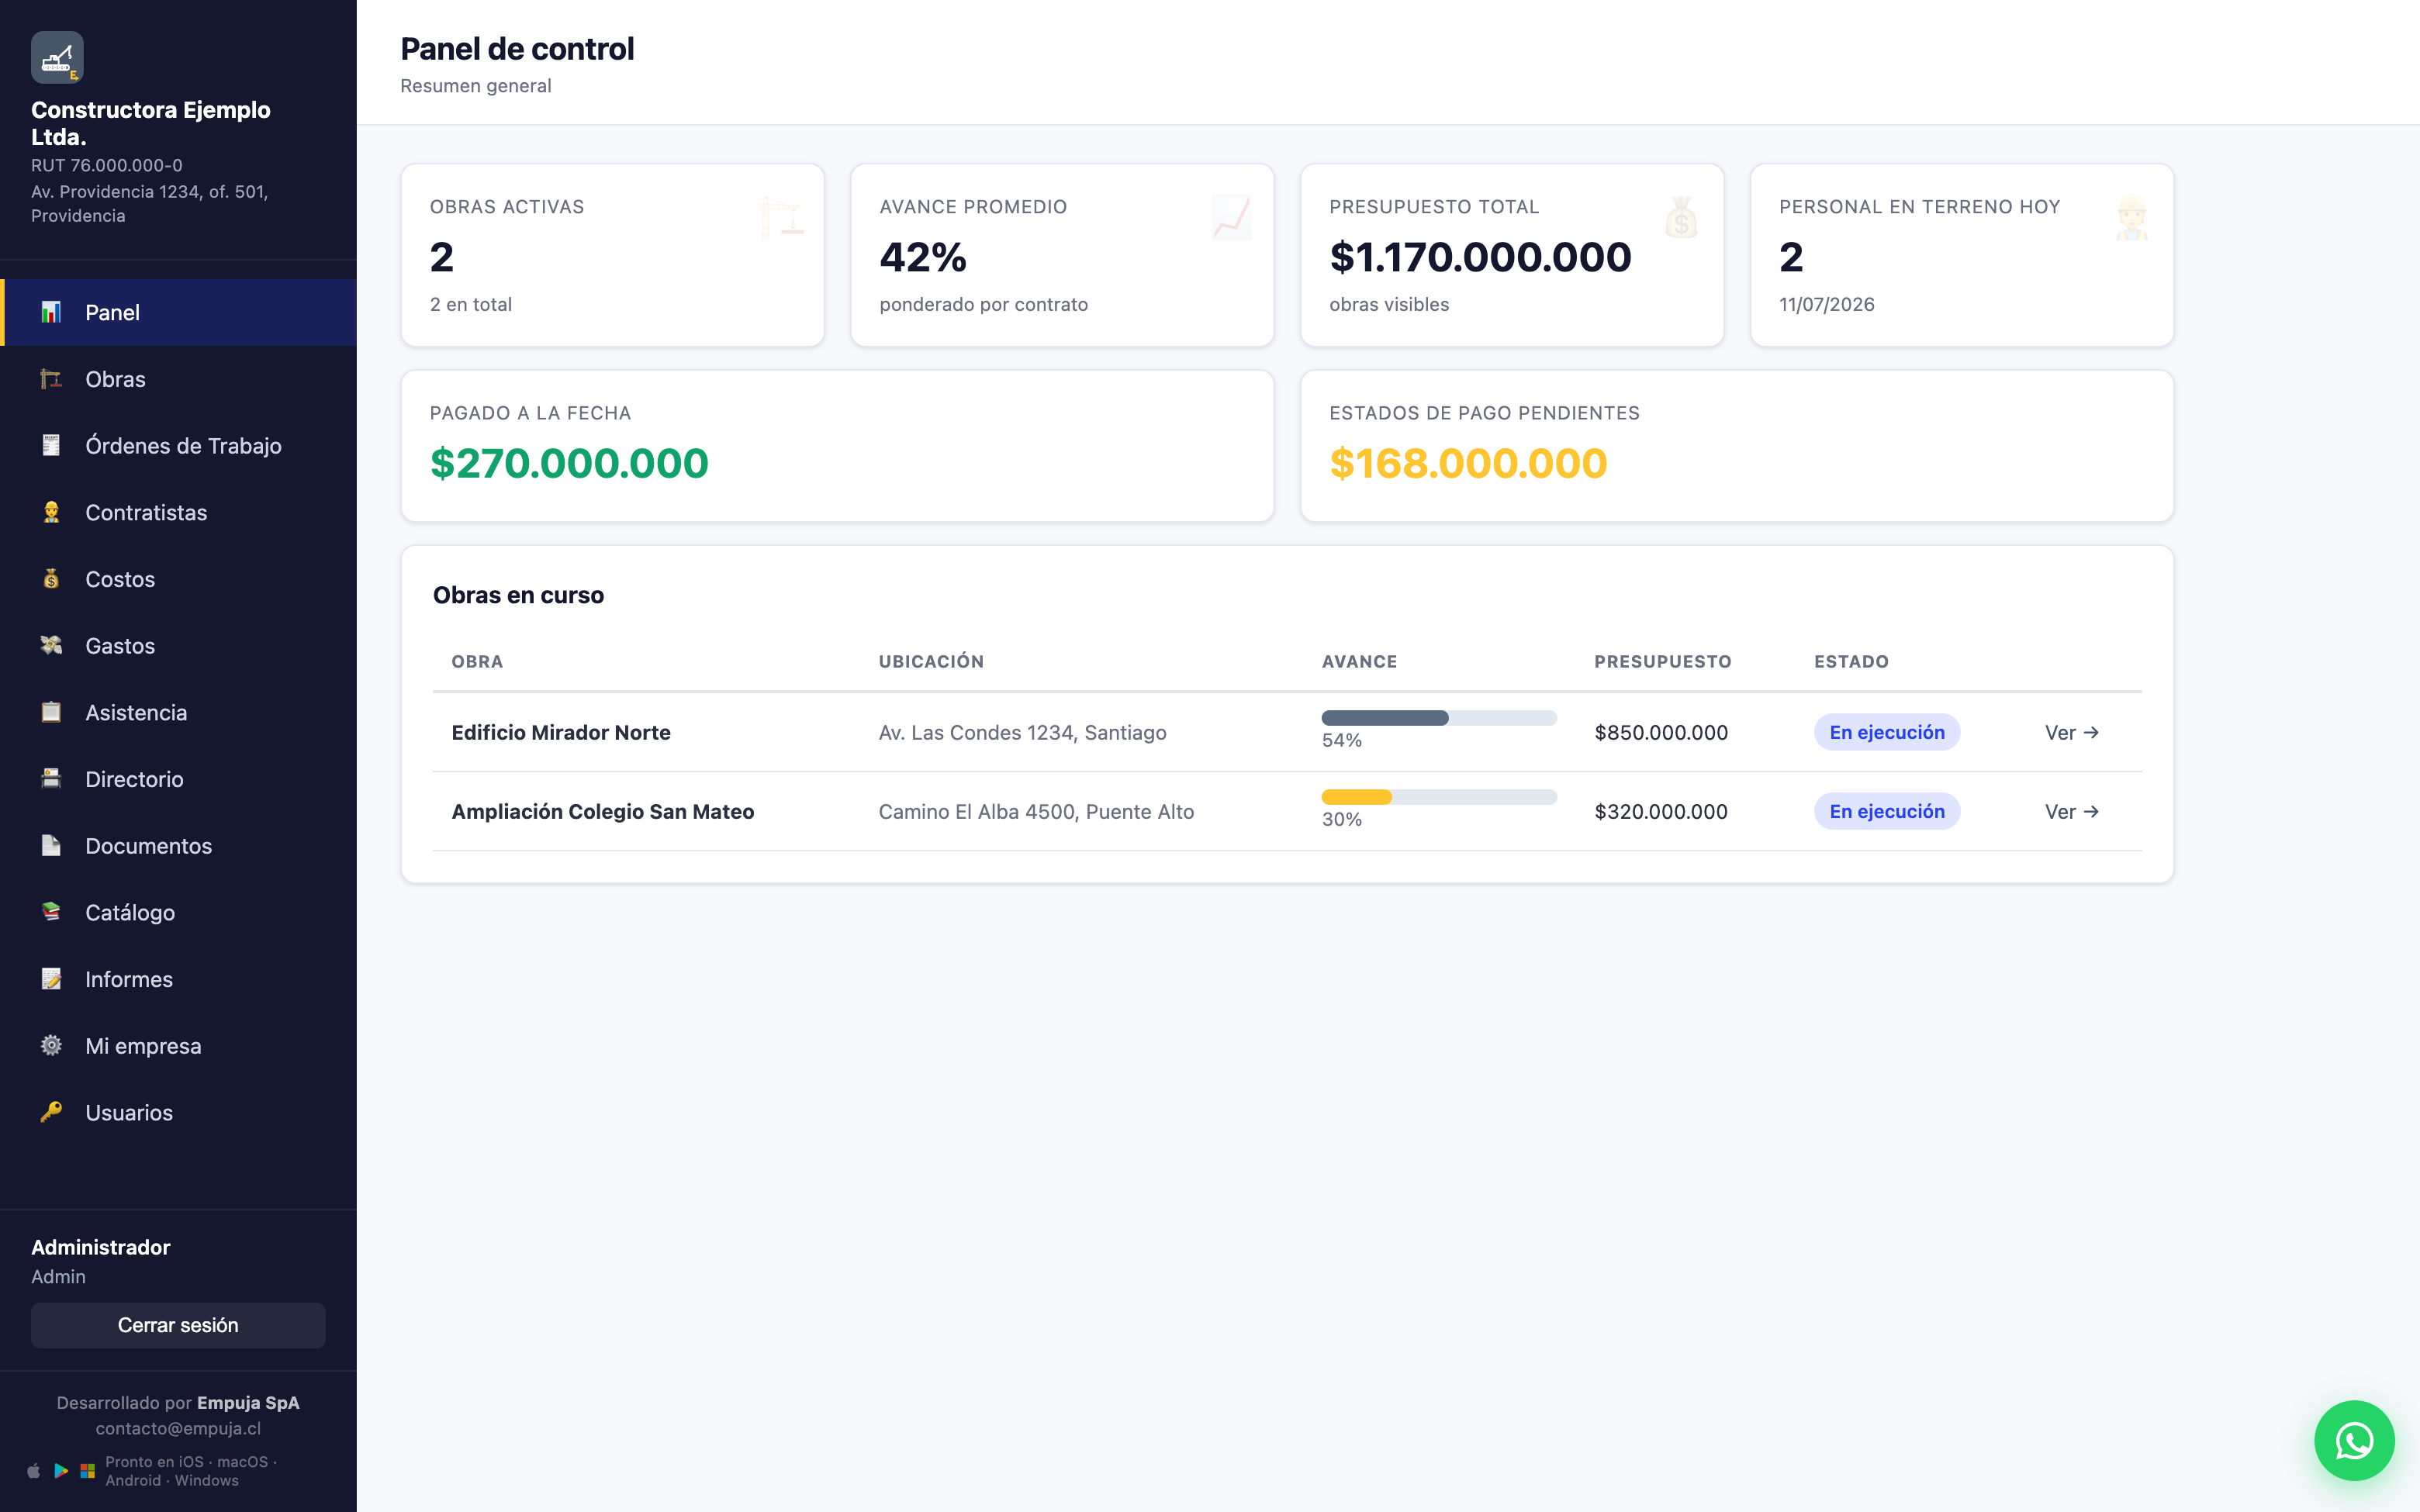Viewport: 2420px width, 1512px height.
Task: Click the Catálogo books icon
Action: coord(51,912)
